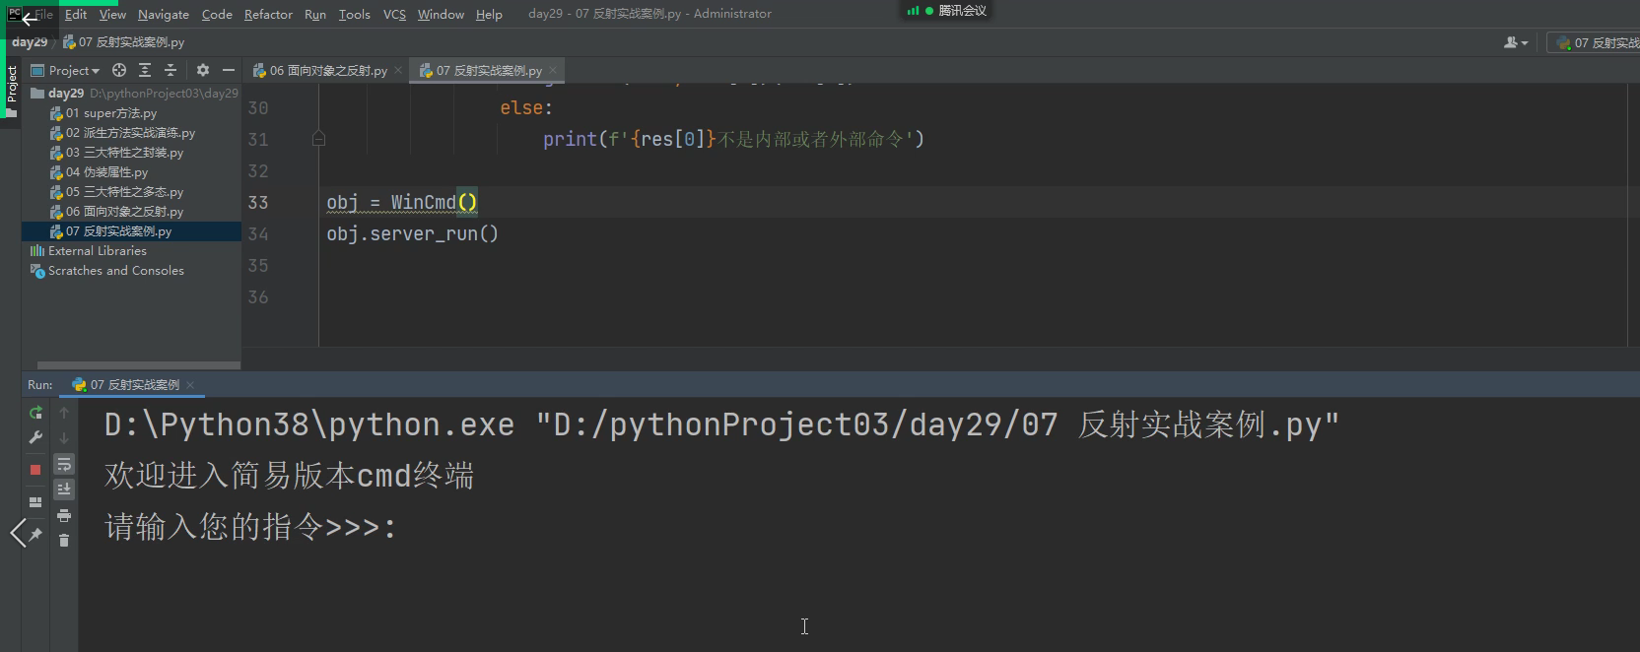The width and height of the screenshot is (1640, 652).
Task: Select day29 root folder in Project tree
Action: pos(131,93)
